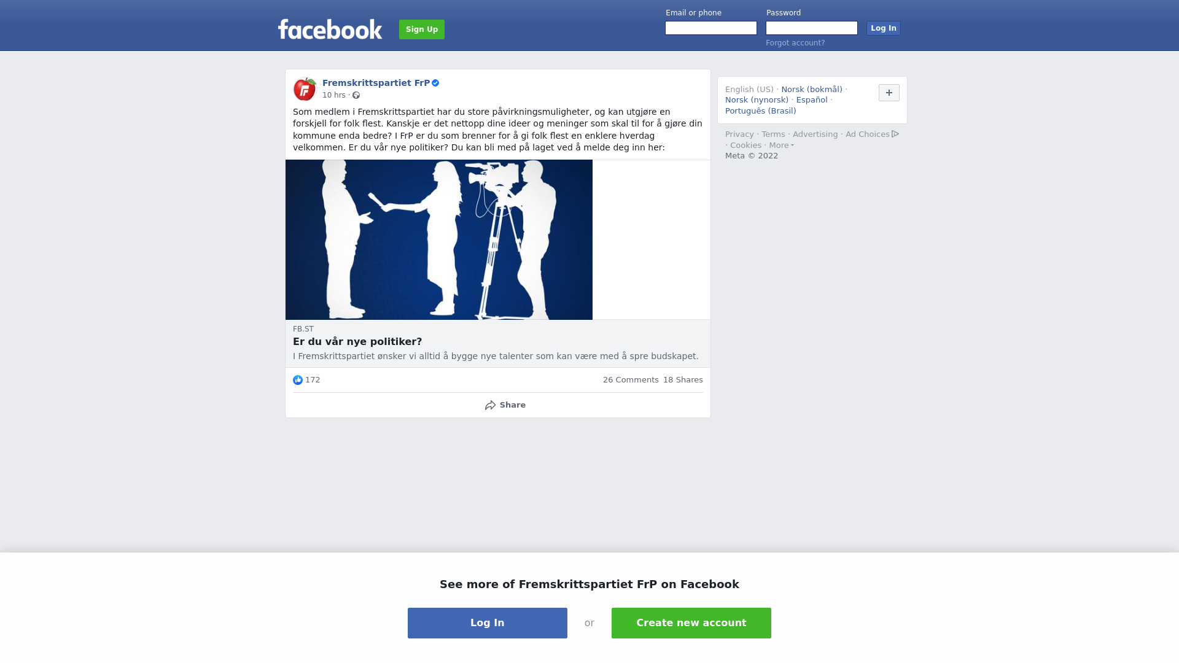Click the Facebook logo
The width and height of the screenshot is (1179, 663).
[x=330, y=29]
